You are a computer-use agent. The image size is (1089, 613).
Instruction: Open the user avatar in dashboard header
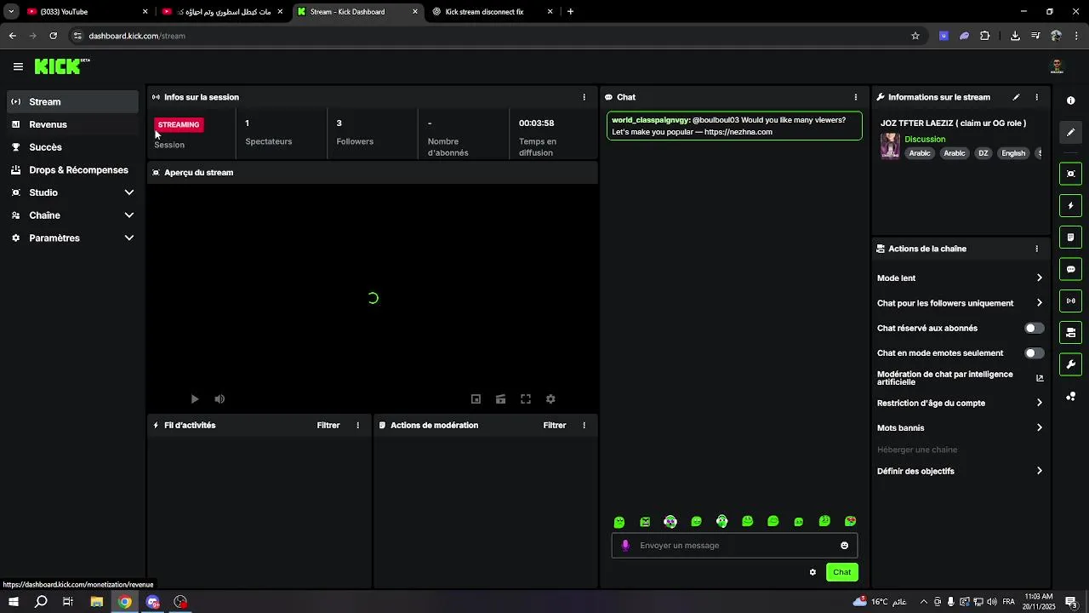[x=1057, y=66]
